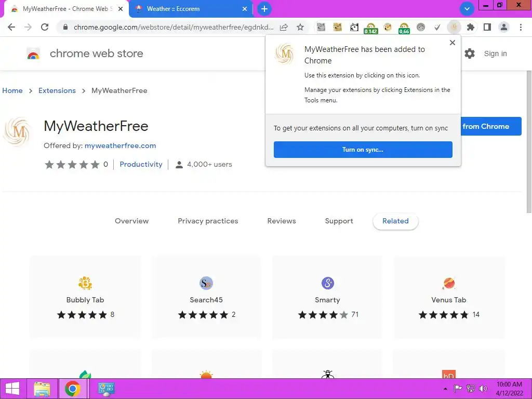The height and width of the screenshot is (399, 532).
Task: Open the Productivity category link
Action: [x=141, y=164]
